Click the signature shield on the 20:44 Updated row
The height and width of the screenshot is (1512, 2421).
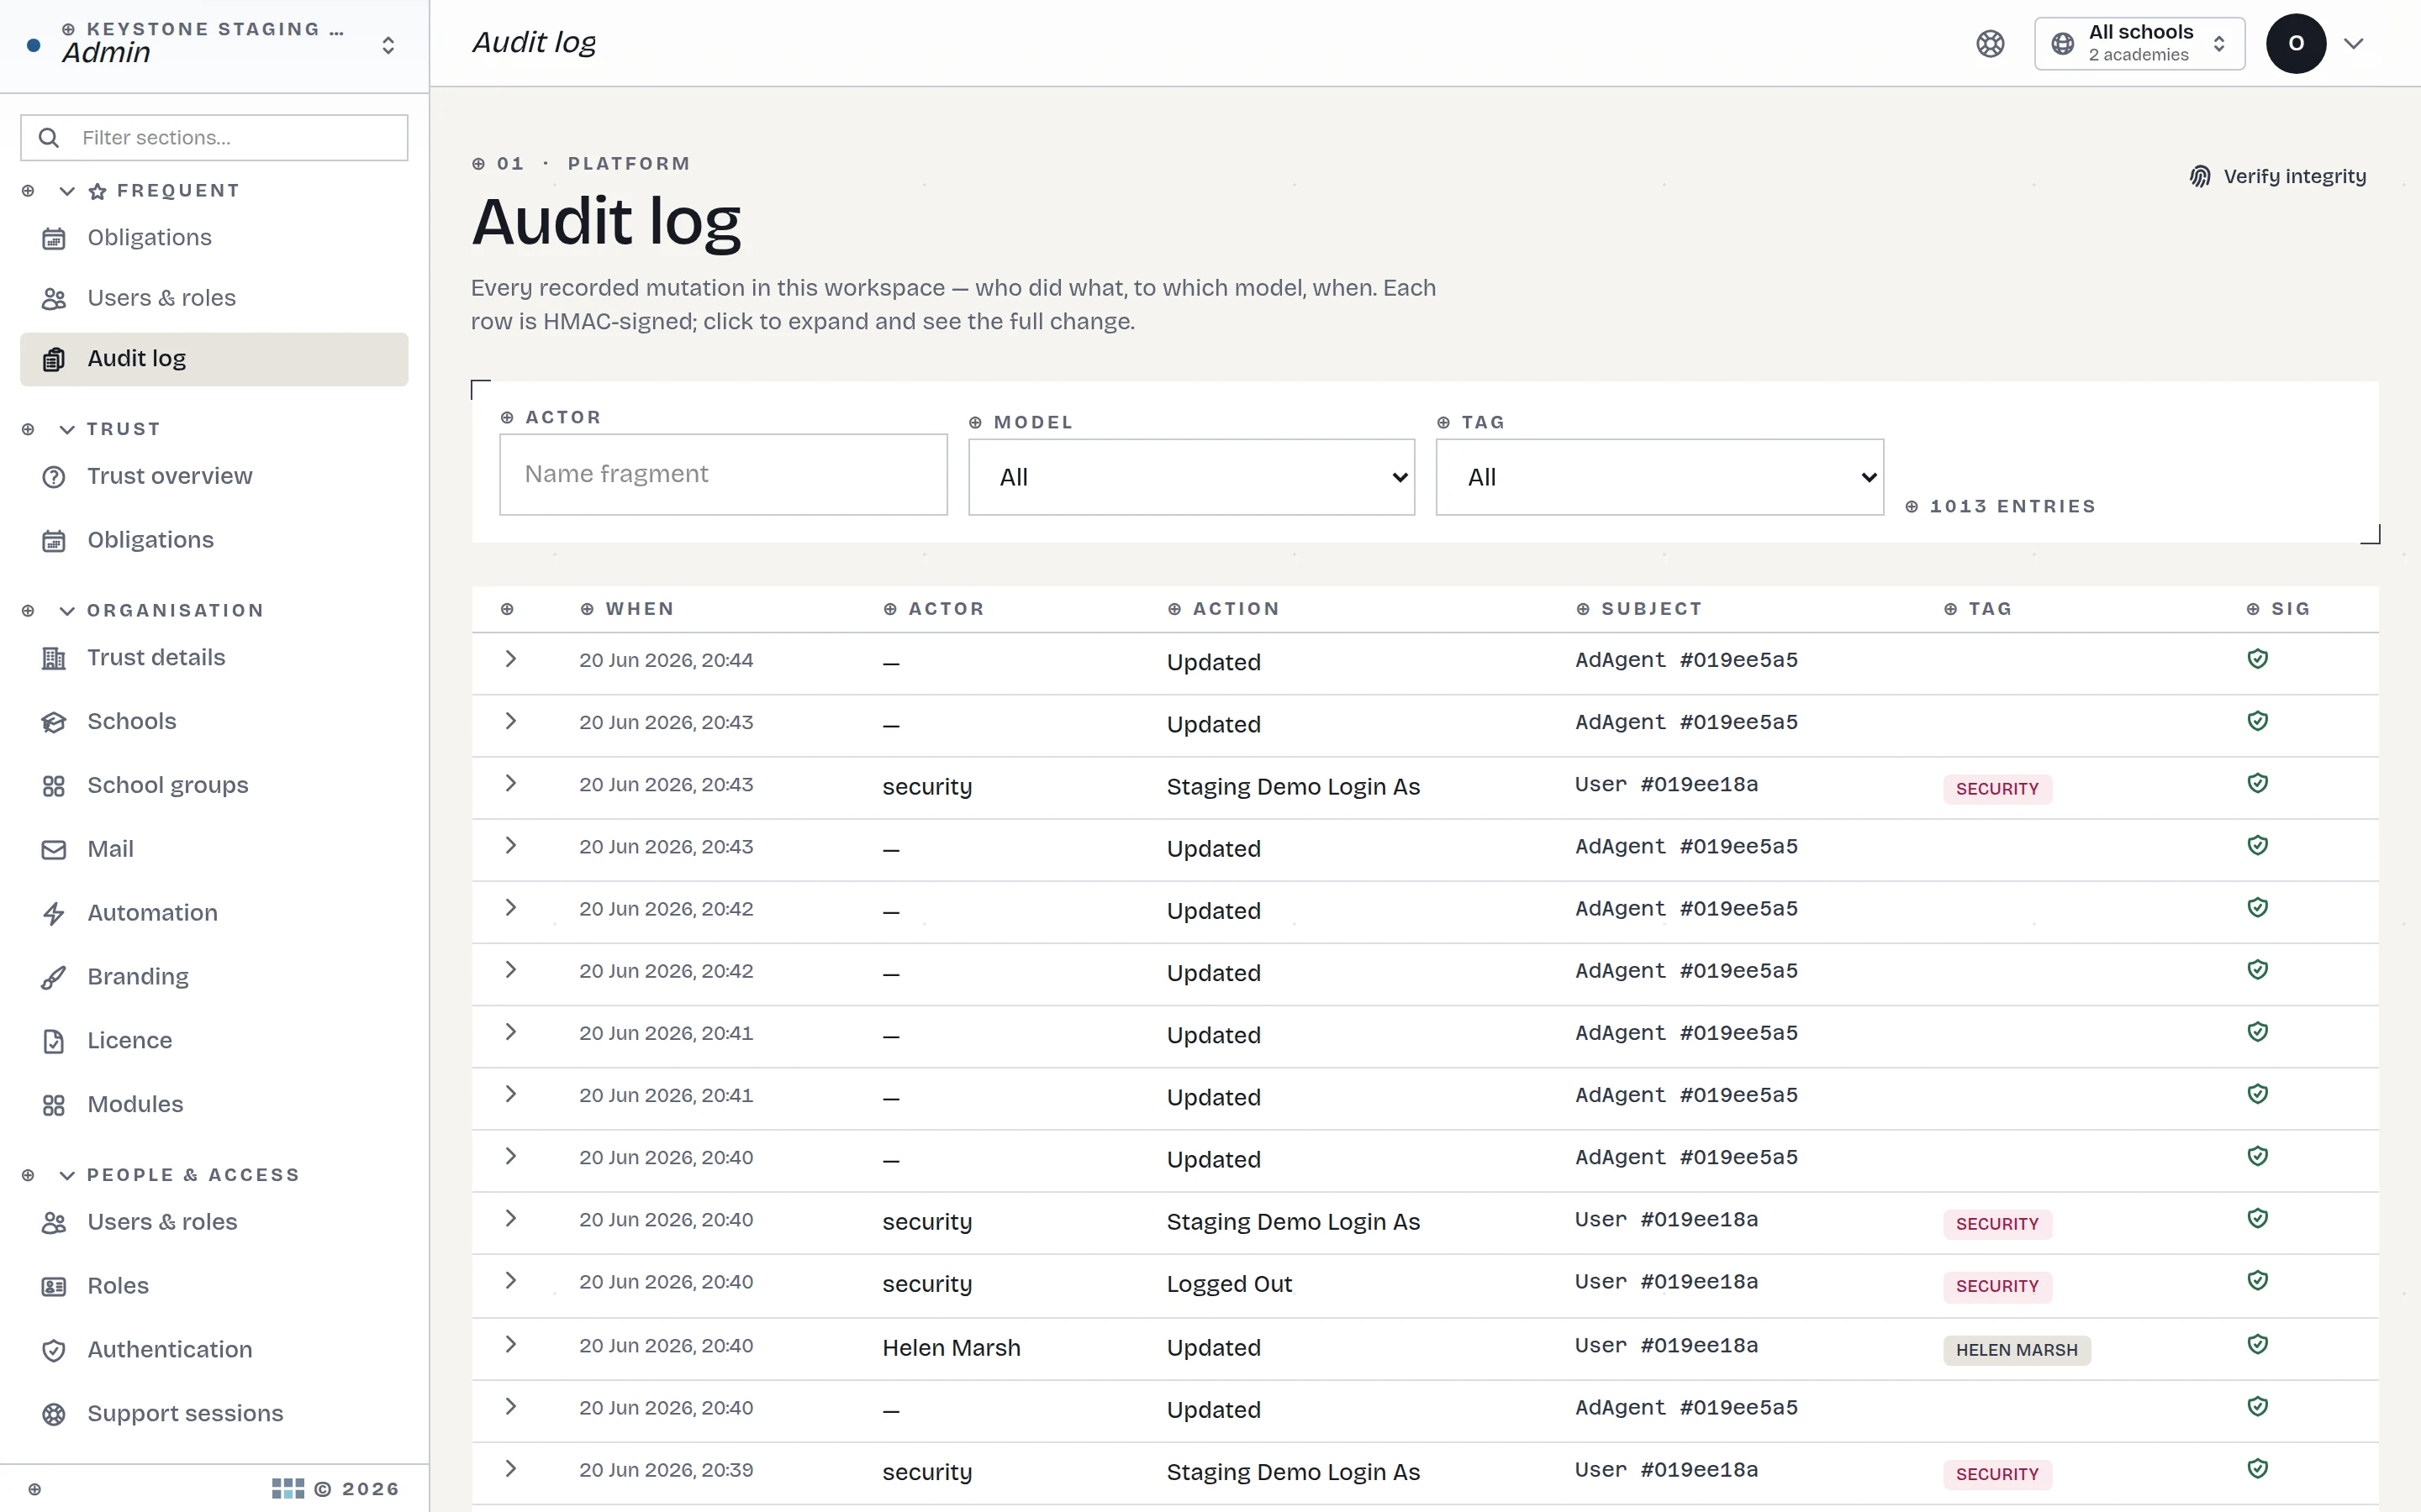[2257, 659]
